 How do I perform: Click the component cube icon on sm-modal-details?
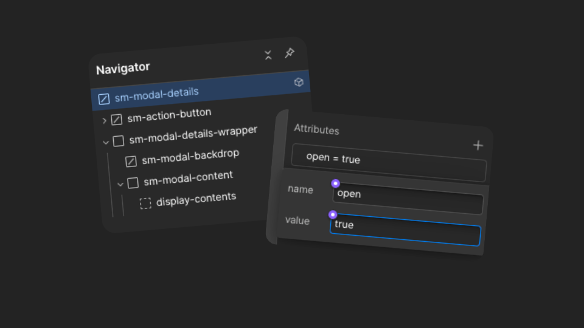point(299,82)
